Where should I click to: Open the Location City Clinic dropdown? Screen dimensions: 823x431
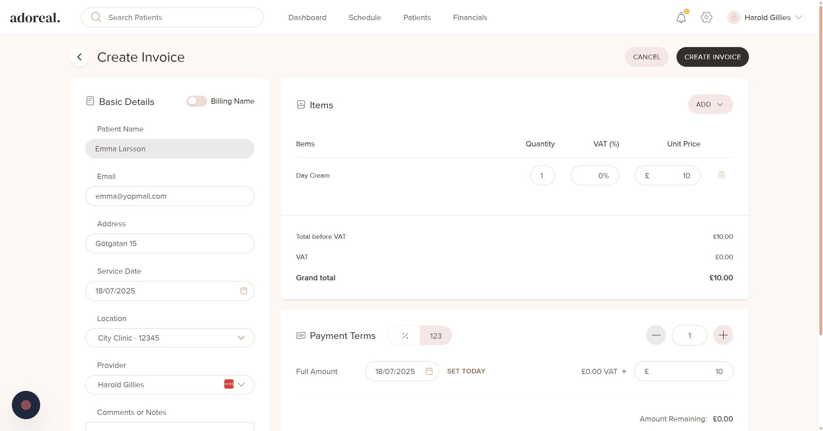point(170,338)
